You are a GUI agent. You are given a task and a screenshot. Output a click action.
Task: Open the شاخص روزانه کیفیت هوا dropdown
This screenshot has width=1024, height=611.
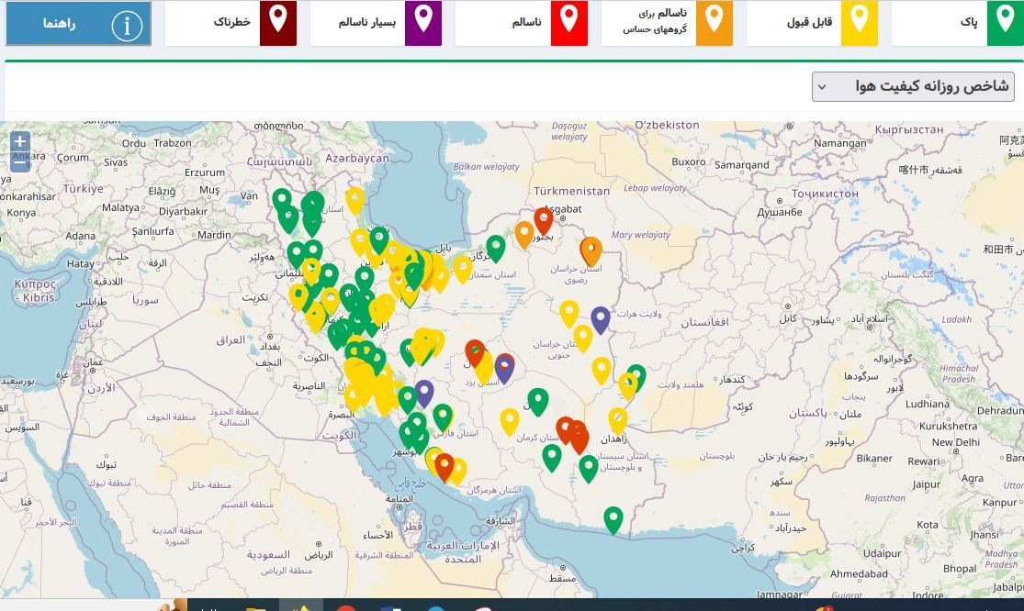tap(913, 85)
